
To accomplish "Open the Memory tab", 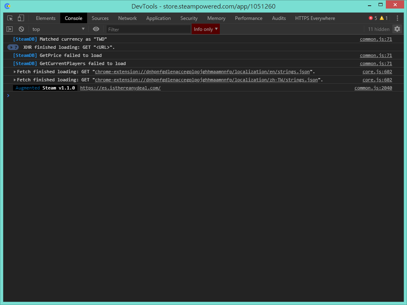I will (x=216, y=18).
